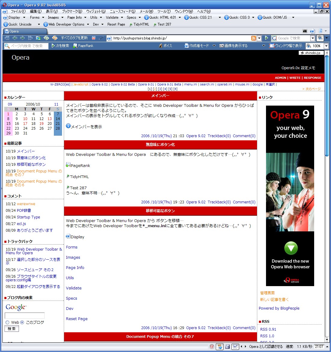
Task: Click the floppy disk save icon in status bar
Action: point(227,346)
